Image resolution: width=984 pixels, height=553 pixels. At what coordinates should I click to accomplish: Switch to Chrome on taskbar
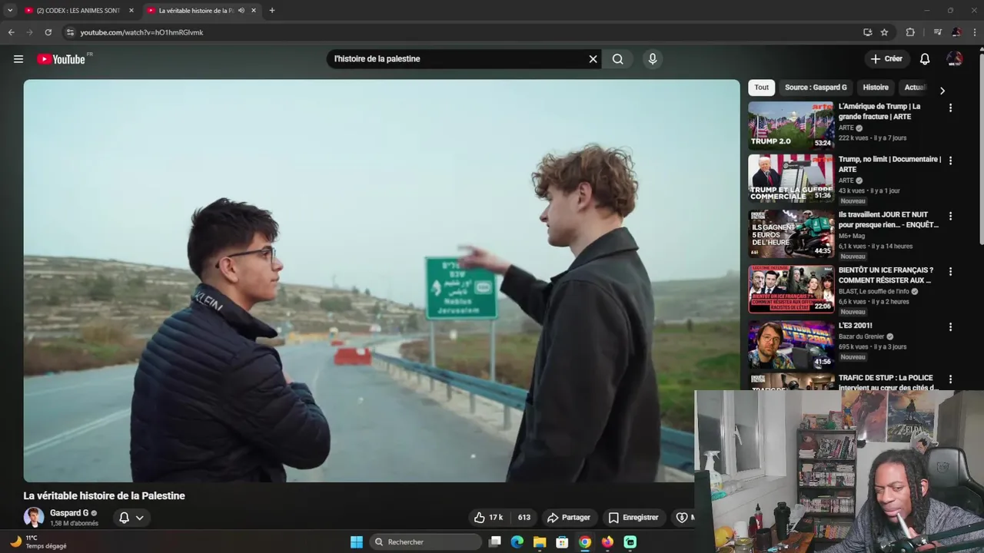pos(585,542)
